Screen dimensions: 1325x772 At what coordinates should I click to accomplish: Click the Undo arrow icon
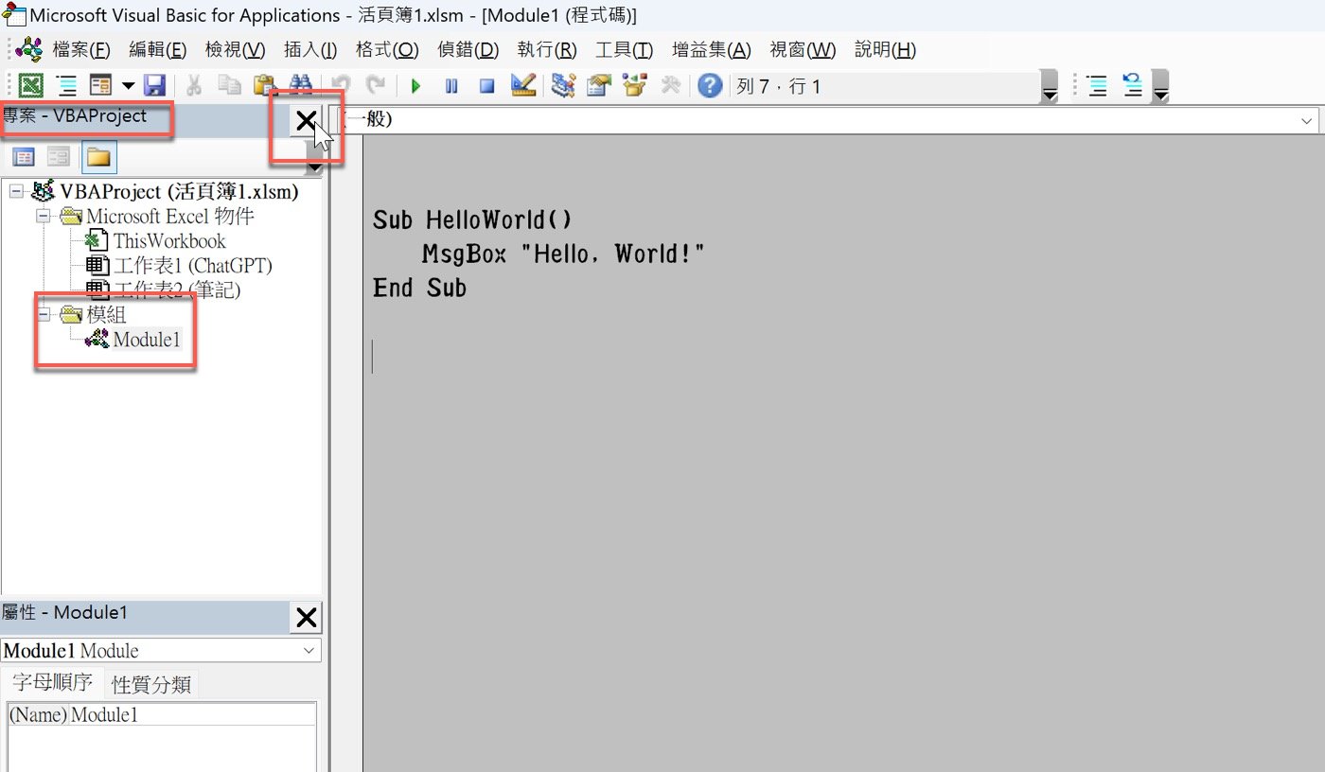point(341,86)
